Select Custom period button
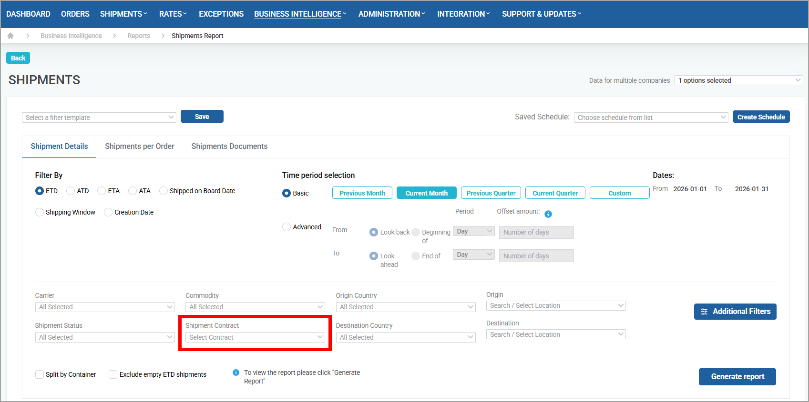 pyautogui.click(x=620, y=193)
